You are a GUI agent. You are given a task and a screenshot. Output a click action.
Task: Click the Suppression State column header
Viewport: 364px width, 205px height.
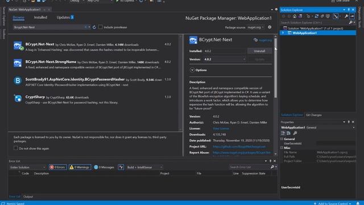pos(254,173)
